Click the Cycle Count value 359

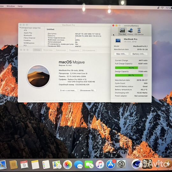coord(146,83)
